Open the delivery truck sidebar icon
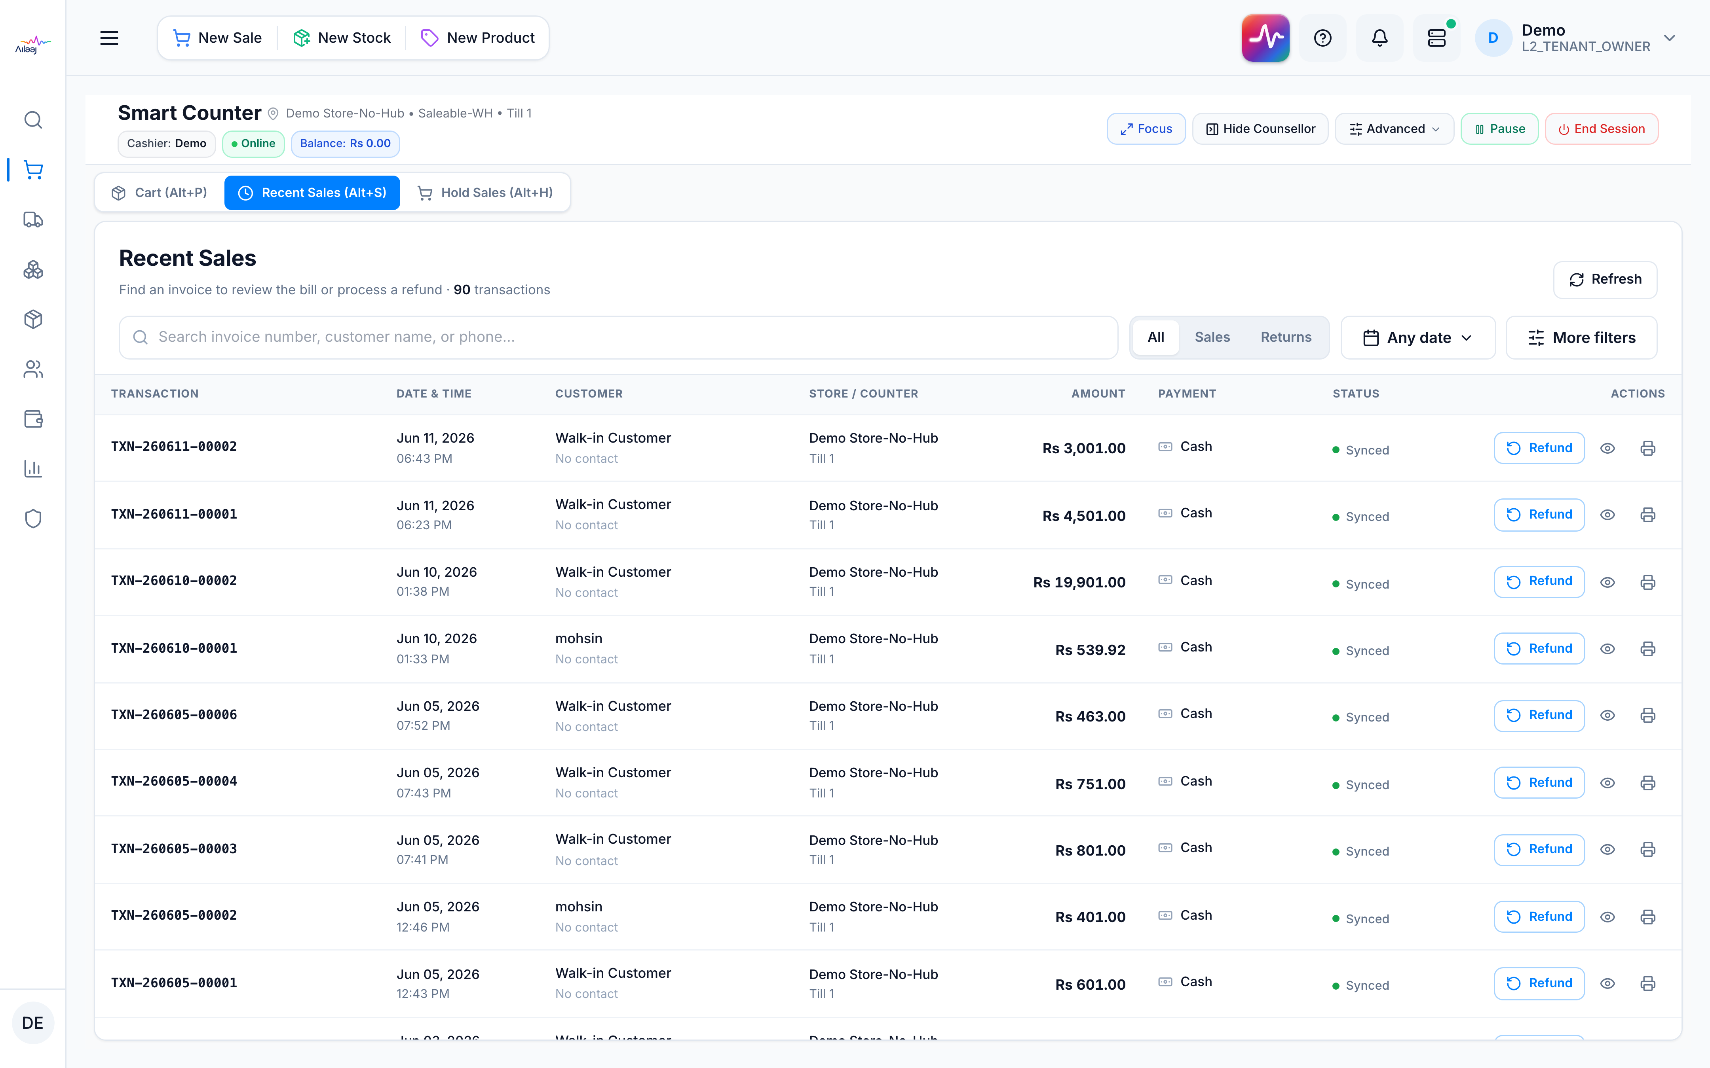This screenshot has width=1710, height=1068. [33, 220]
